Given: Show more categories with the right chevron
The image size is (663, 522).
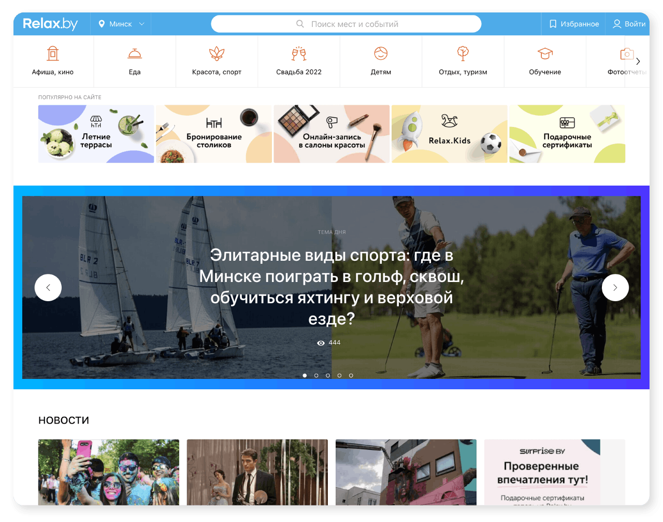Looking at the screenshot, I should [x=638, y=61].
